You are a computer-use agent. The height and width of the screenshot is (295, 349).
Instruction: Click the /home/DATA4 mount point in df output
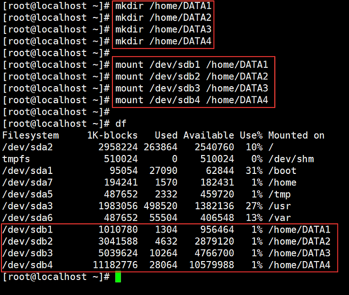tap(300, 265)
